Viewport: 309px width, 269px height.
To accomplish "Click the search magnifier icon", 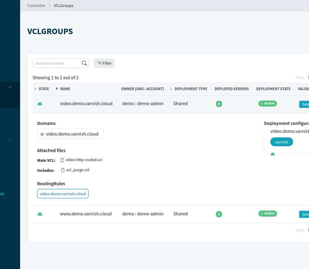I will coord(84,63).
